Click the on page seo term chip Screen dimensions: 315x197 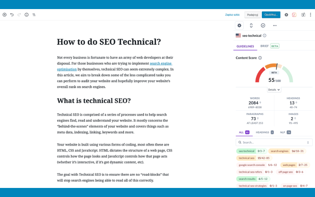coord(295,186)
